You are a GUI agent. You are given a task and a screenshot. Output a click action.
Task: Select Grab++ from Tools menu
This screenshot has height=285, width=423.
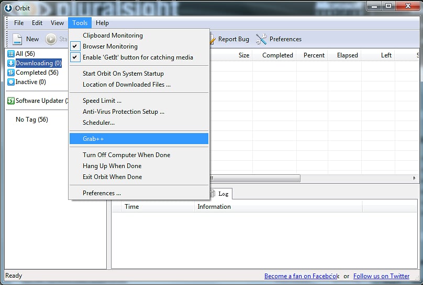pos(139,139)
